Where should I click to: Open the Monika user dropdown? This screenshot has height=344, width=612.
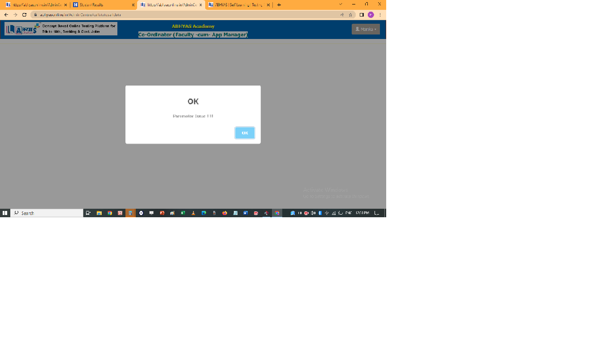(366, 29)
